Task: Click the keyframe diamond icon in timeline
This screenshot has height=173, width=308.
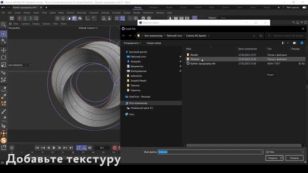Action: tap(12, 148)
